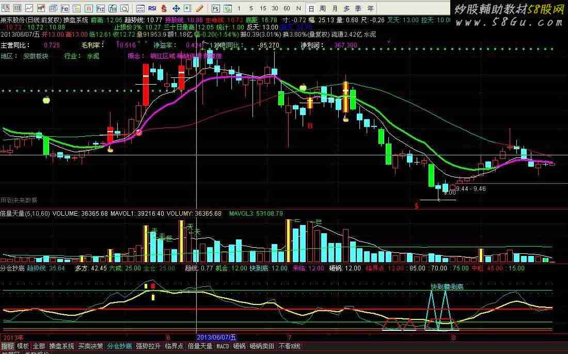
Task: Click the pink circle signal on trend line
Action: 139,133
